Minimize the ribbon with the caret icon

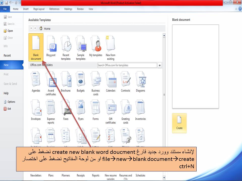tap(236, 9)
